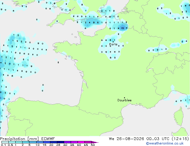Pick the legend swatch between 15 and 20
The image size is (190, 146).
point(47,142)
